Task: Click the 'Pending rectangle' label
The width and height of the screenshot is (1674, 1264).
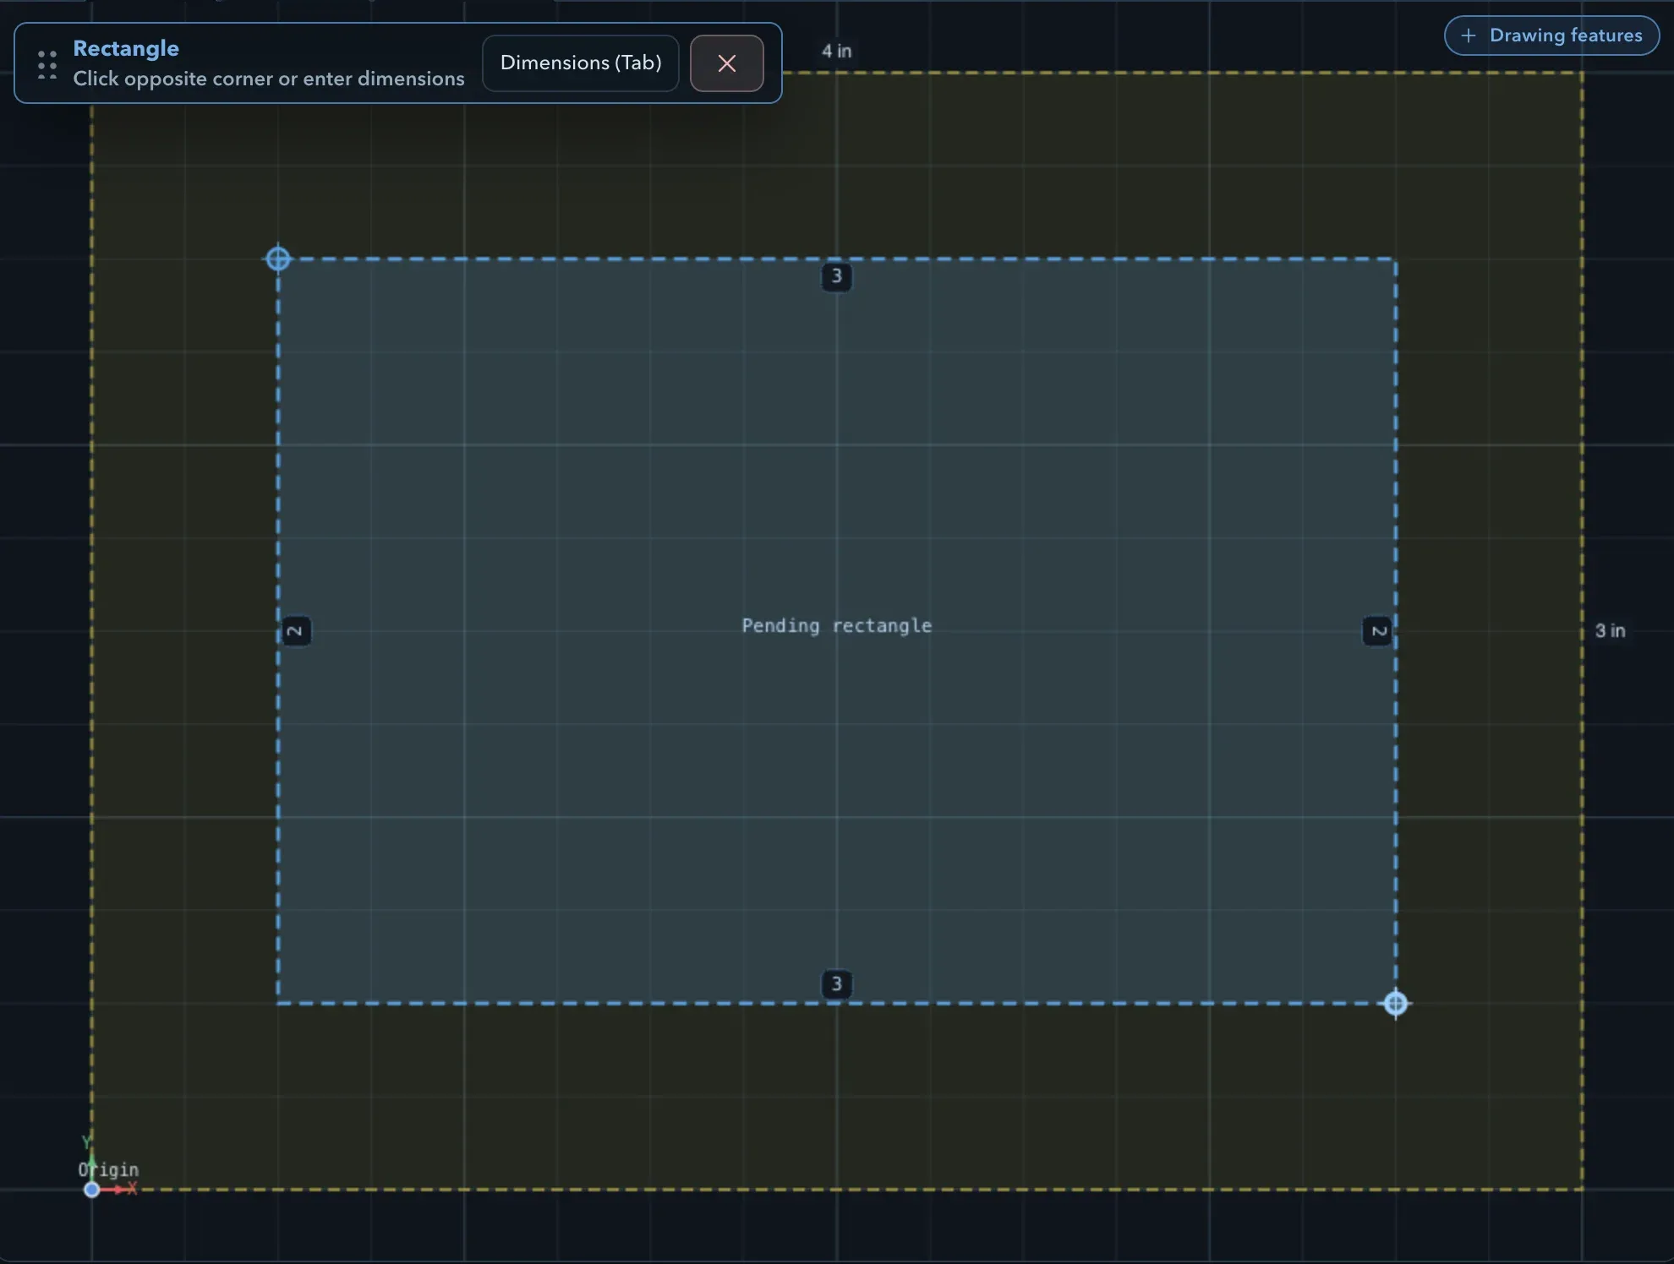Action: tap(837, 626)
